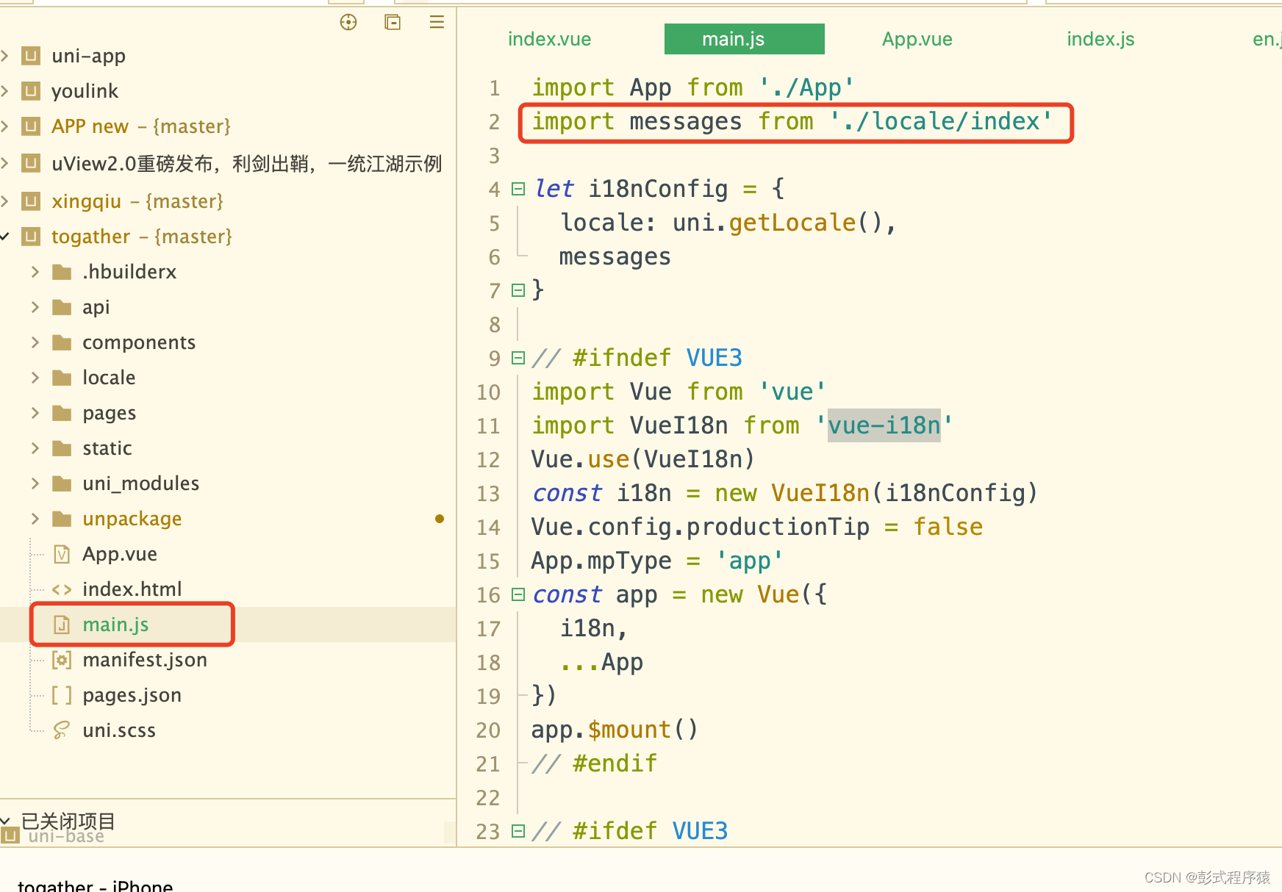Expand the APP new project
This screenshot has height=892, width=1282.
coord(5,126)
